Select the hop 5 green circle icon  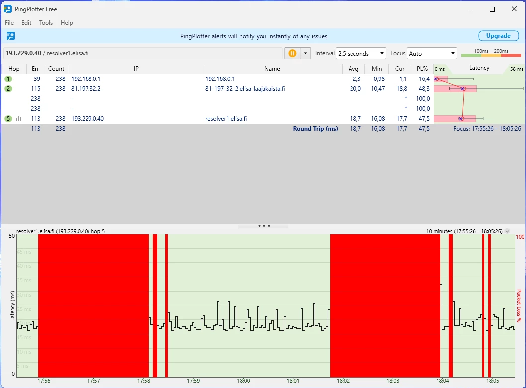8,119
